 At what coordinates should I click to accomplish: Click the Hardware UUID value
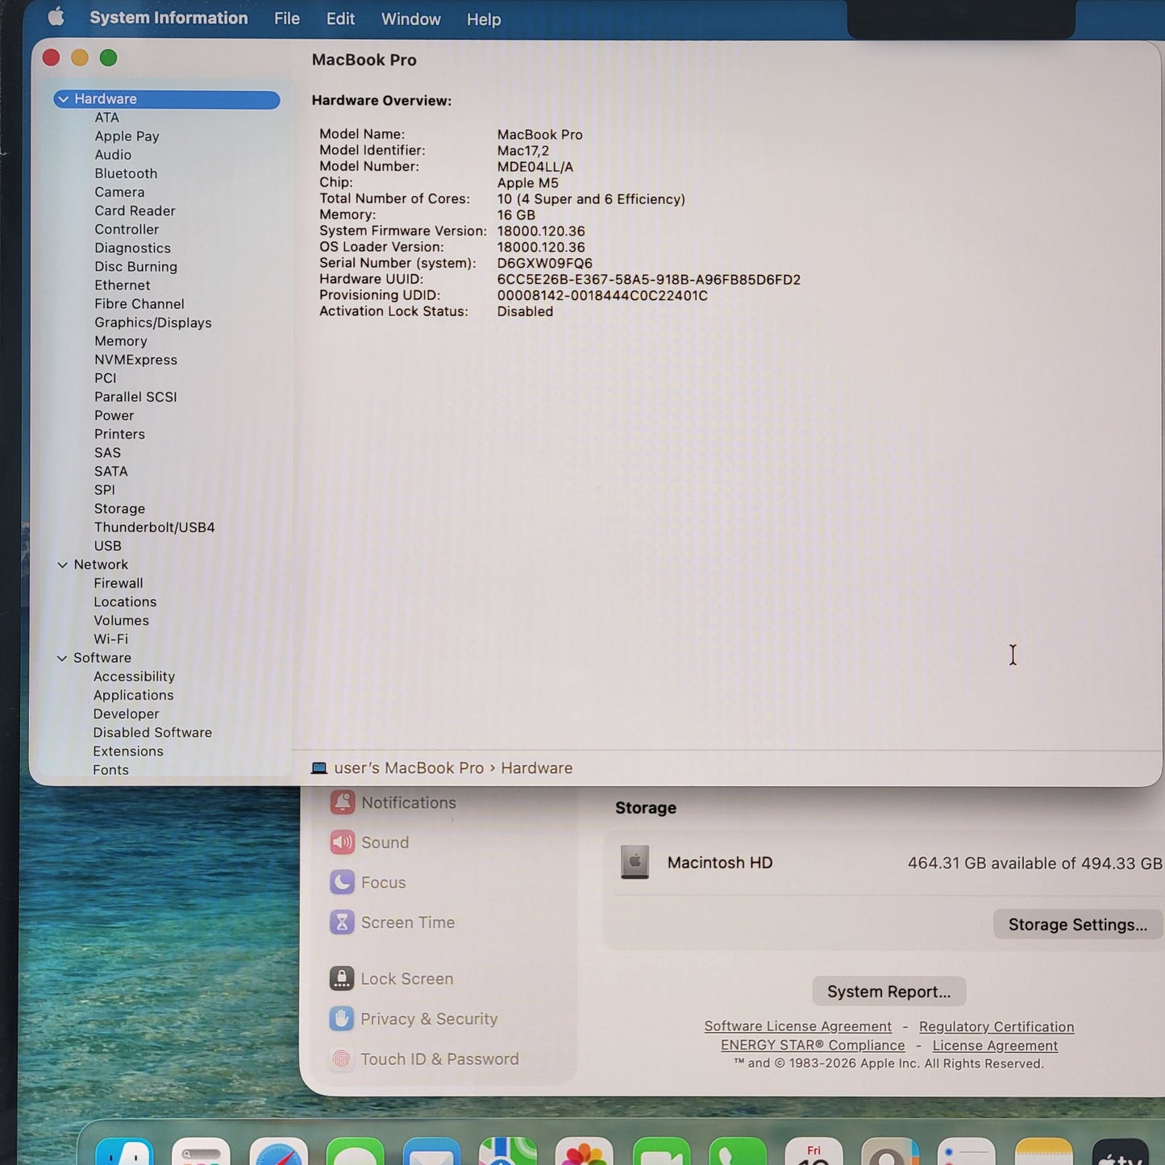[648, 280]
